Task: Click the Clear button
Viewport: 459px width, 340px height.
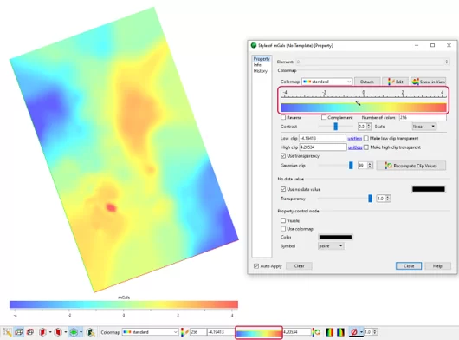Action: tap(299, 266)
